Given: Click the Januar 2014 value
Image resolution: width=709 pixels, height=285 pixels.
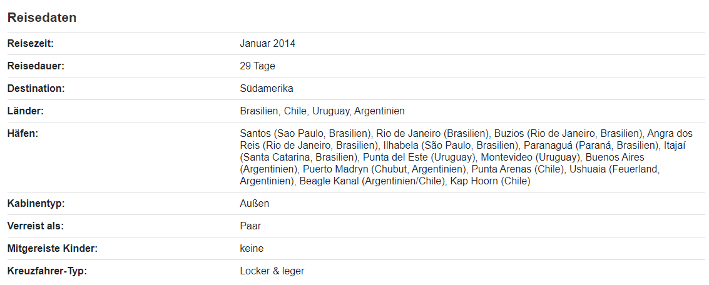Looking at the screenshot, I should click(x=267, y=44).
